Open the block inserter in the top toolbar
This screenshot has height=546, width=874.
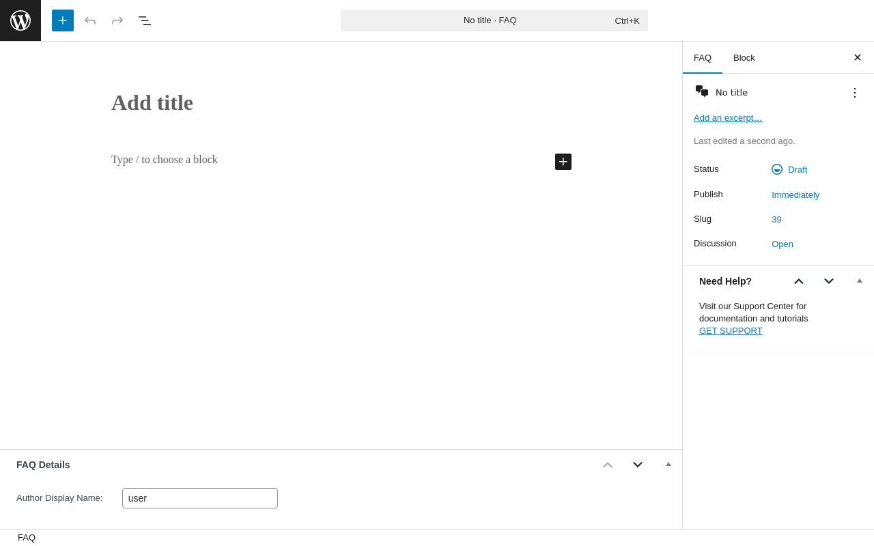click(63, 20)
